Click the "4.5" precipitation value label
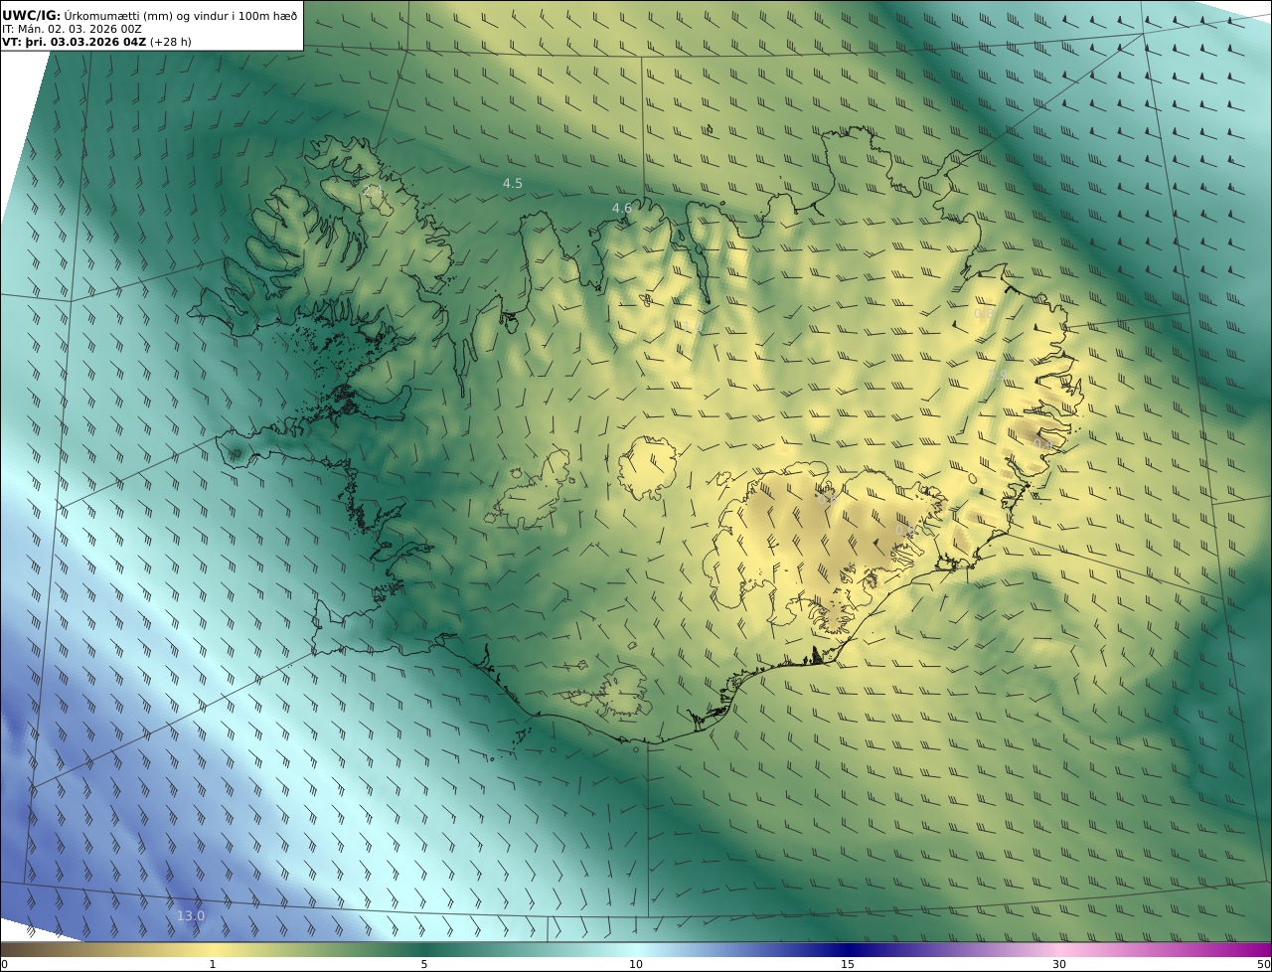The image size is (1272, 972). tap(512, 184)
